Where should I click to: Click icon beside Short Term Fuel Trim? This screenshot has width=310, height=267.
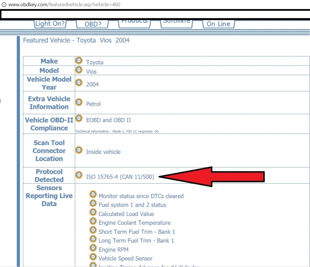click(93, 230)
